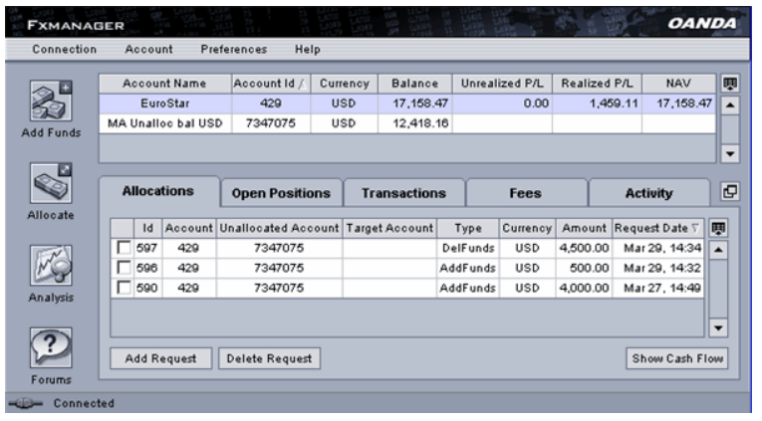This screenshot has height=421, width=762.
Task: Click the Add Request button
Action: tap(160, 358)
